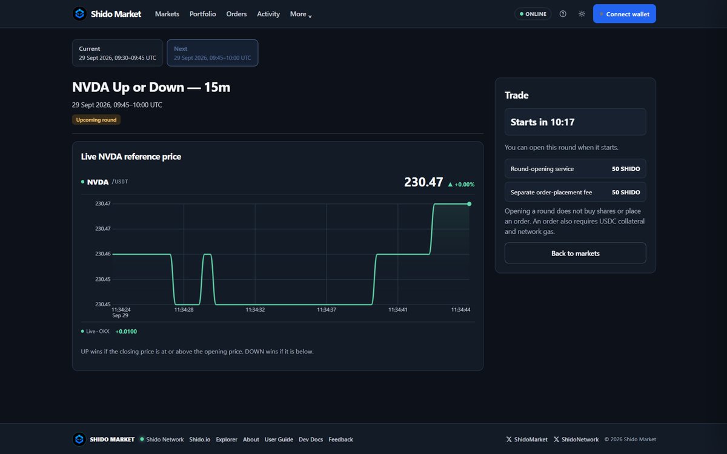The height and width of the screenshot is (454, 727).
Task: Open the Markets page
Action: (x=167, y=14)
